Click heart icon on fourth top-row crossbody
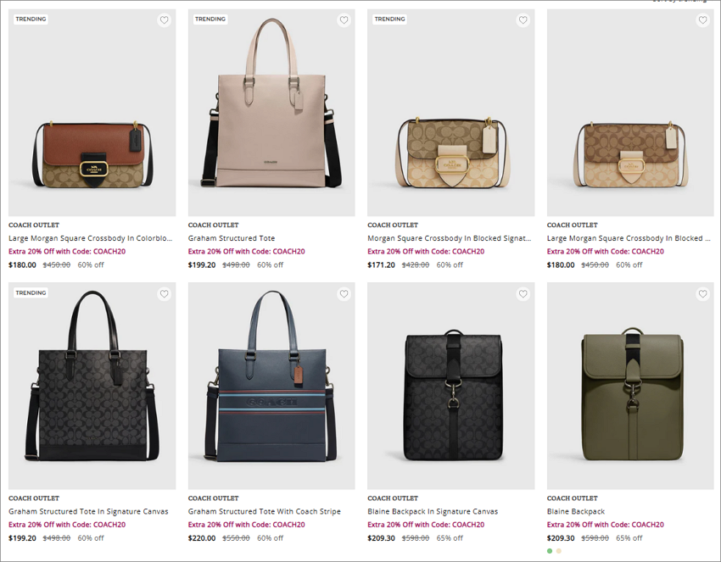Viewport: 721px width, 562px height. coord(702,20)
